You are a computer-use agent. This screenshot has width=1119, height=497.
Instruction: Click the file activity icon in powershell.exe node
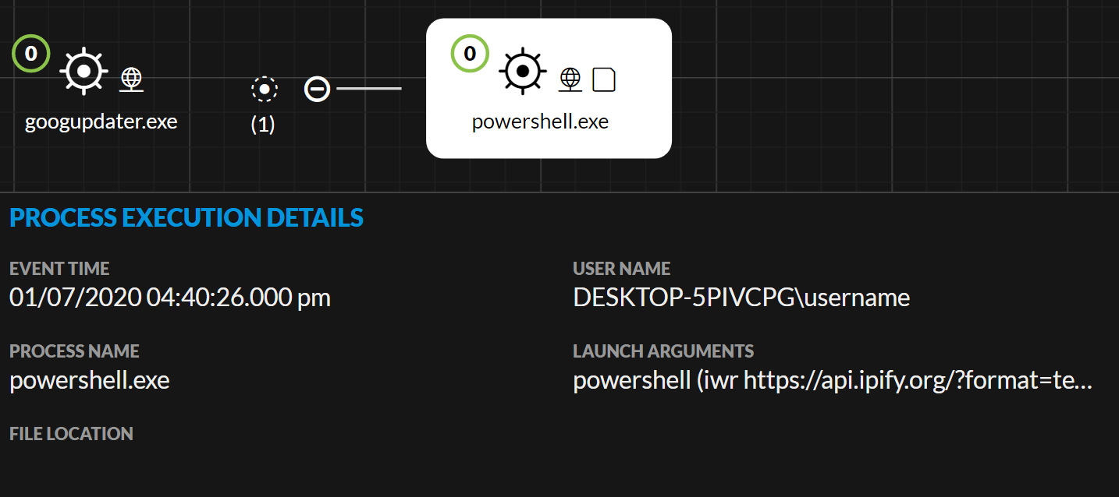pos(604,79)
